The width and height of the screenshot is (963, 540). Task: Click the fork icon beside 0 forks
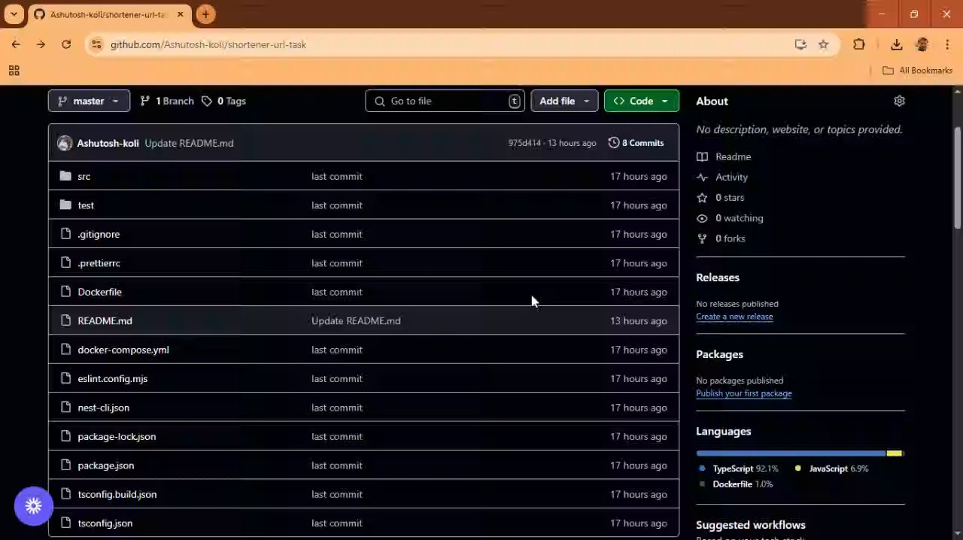click(x=702, y=238)
